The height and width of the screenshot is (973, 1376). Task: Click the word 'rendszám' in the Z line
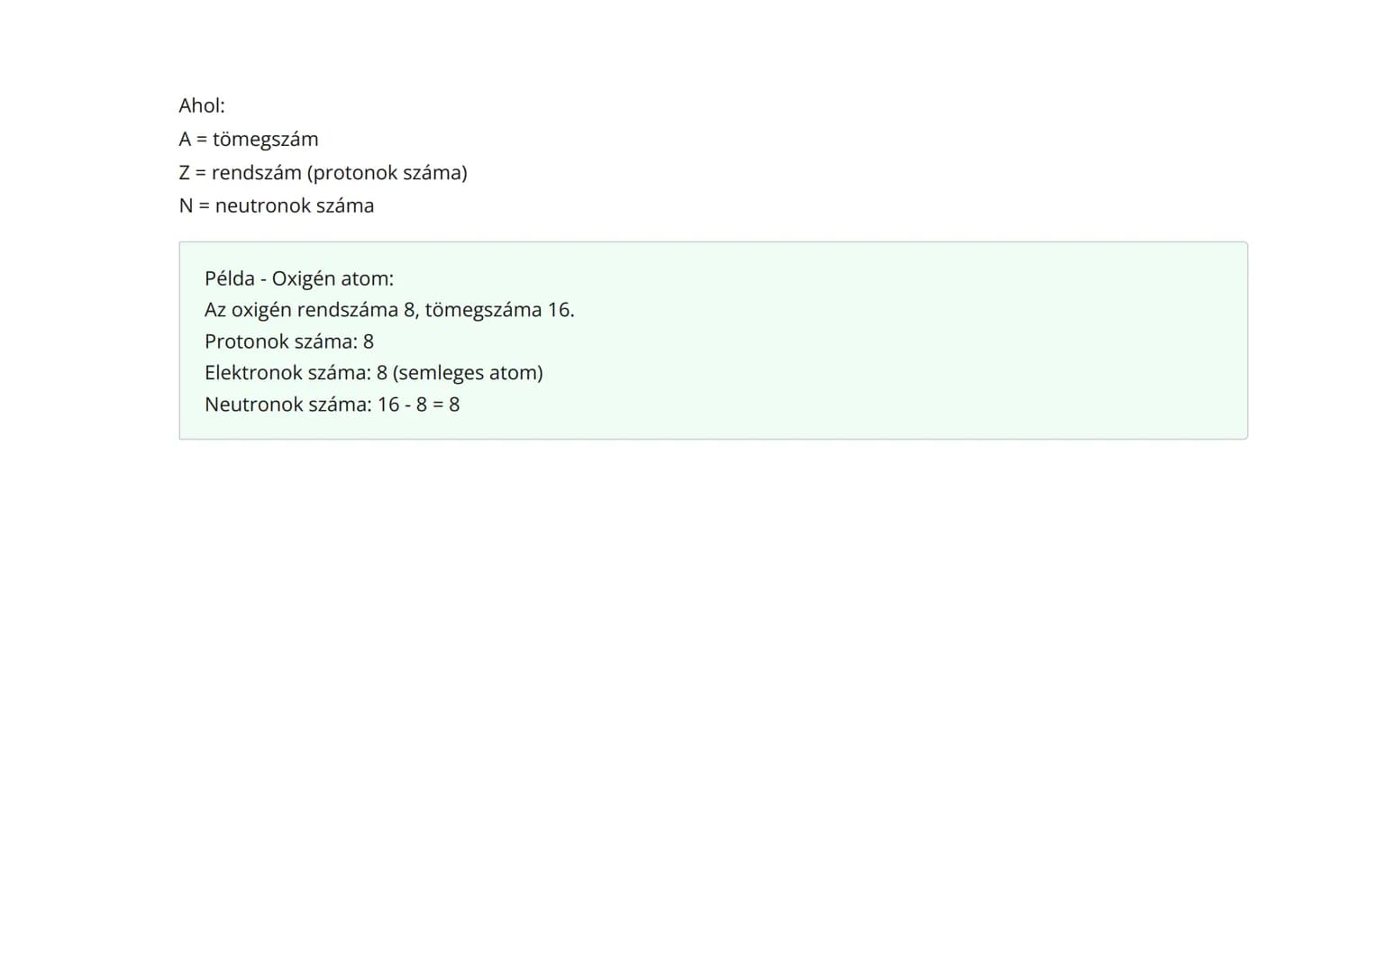pos(256,172)
